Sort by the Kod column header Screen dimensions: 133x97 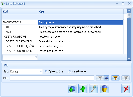[x=20, y=12]
